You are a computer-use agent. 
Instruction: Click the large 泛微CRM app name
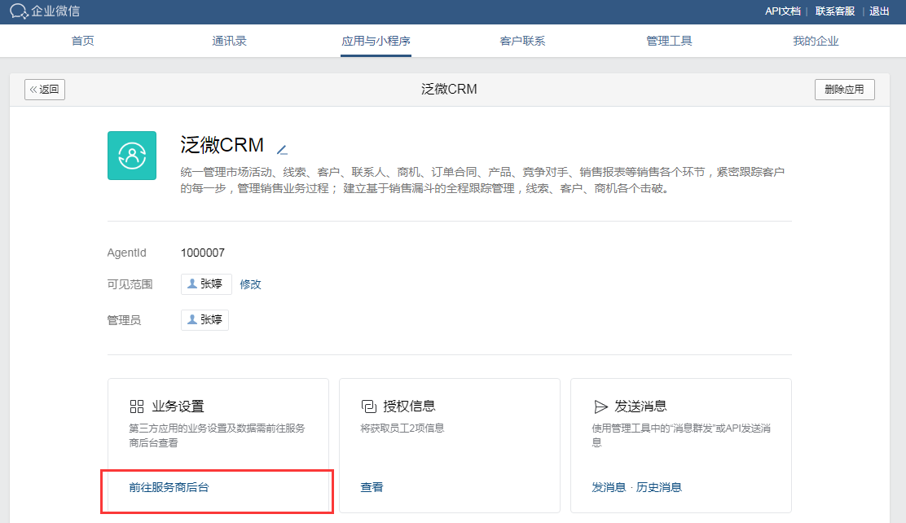(x=222, y=144)
